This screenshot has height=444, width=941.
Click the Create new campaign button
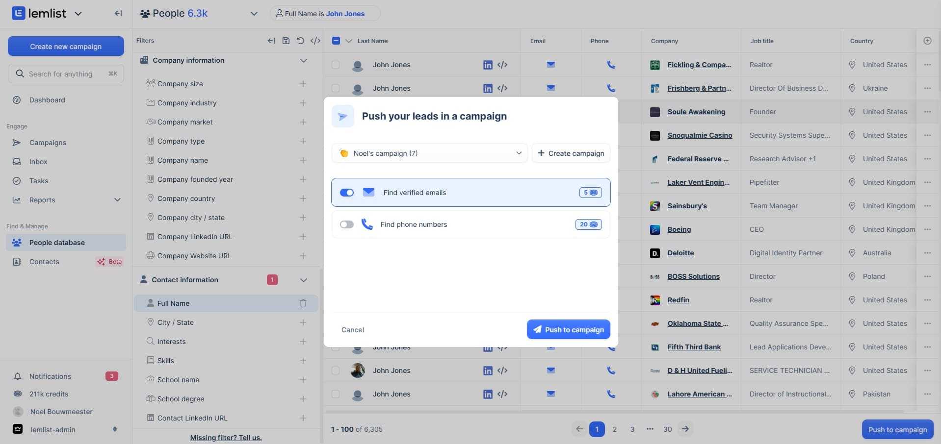pyautogui.click(x=66, y=46)
